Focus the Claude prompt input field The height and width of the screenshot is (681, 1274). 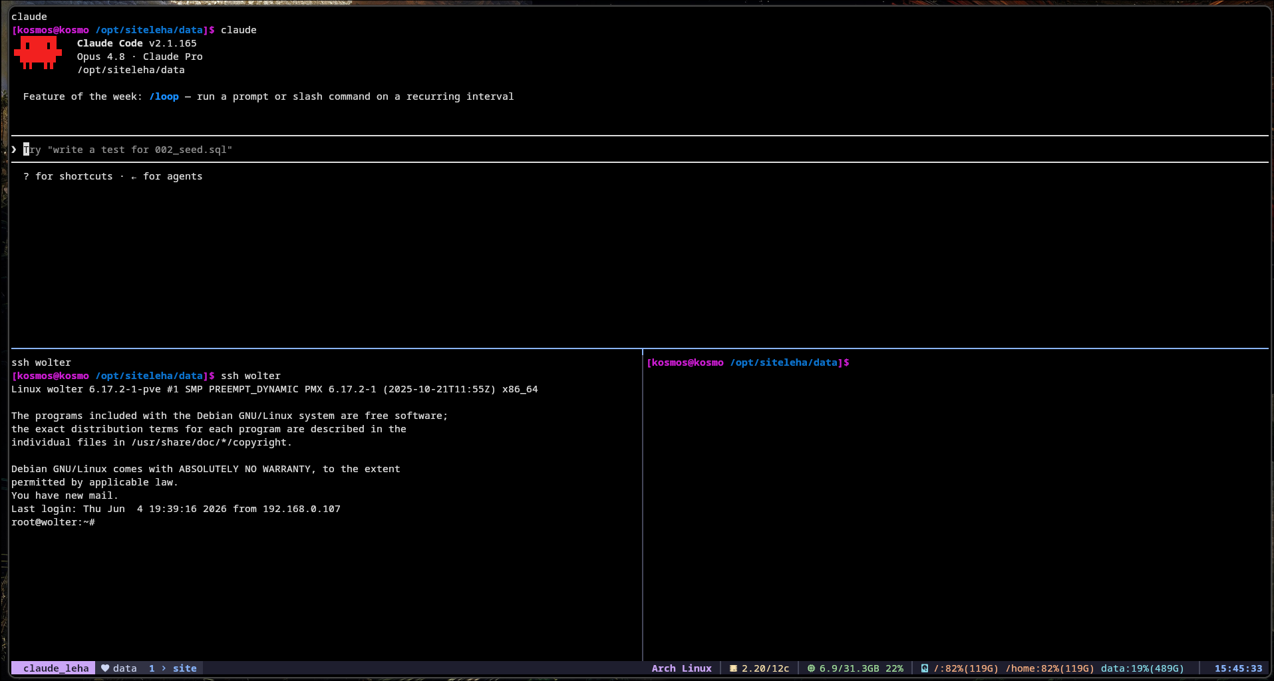click(x=639, y=150)
